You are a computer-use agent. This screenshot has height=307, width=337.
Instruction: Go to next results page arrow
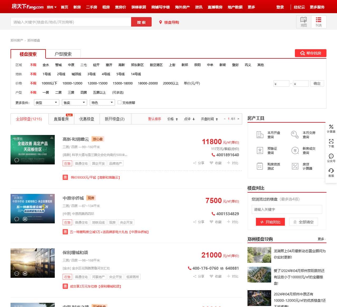(238, 119)
